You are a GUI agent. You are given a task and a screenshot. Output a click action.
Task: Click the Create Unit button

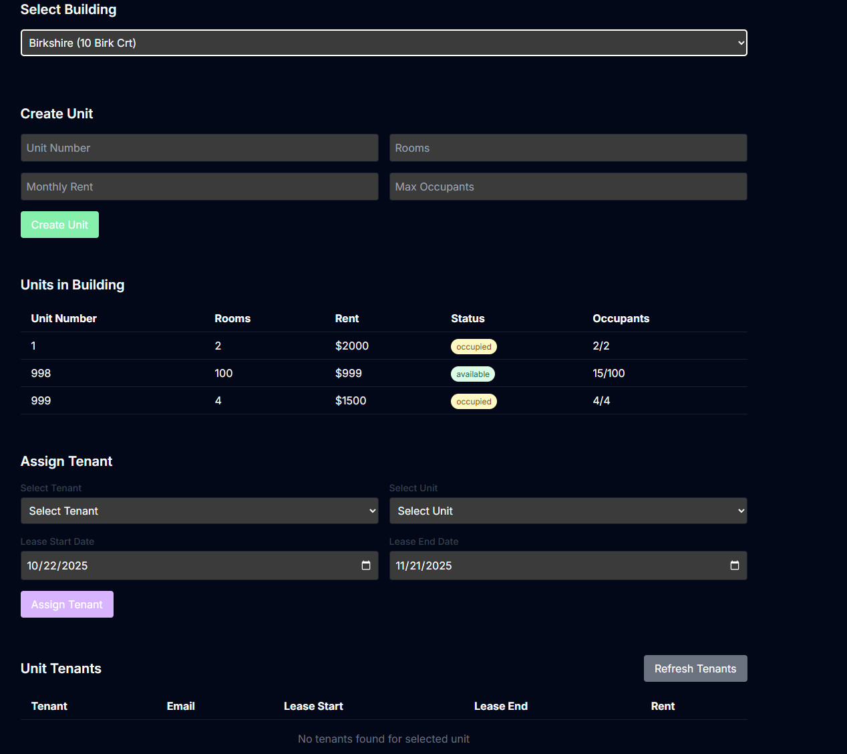pyautogui.click(x=59, y=225)
